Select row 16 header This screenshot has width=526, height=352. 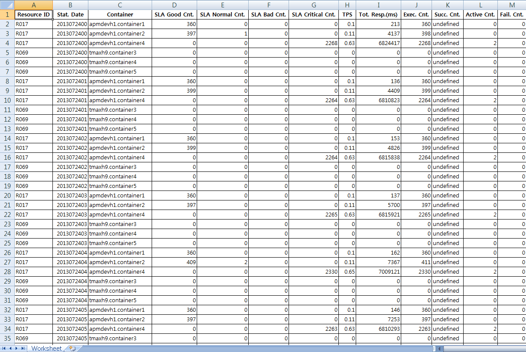click(7, 157)
